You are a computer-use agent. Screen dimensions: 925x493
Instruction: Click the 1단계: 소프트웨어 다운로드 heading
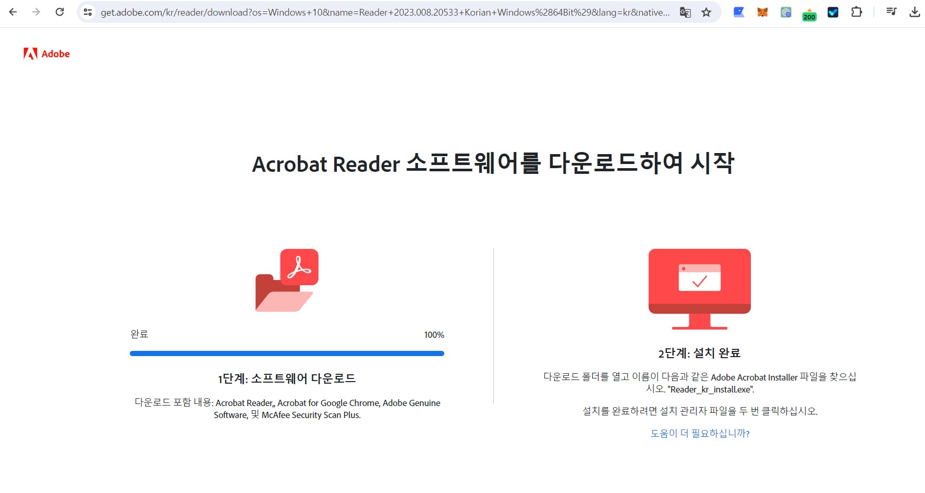(287, 378)
